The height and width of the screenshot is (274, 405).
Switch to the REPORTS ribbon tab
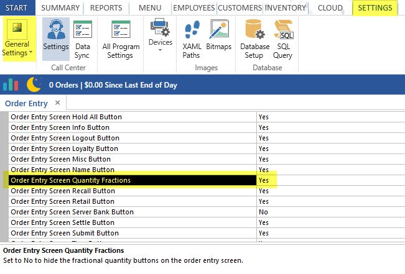(x=106, y=8)
